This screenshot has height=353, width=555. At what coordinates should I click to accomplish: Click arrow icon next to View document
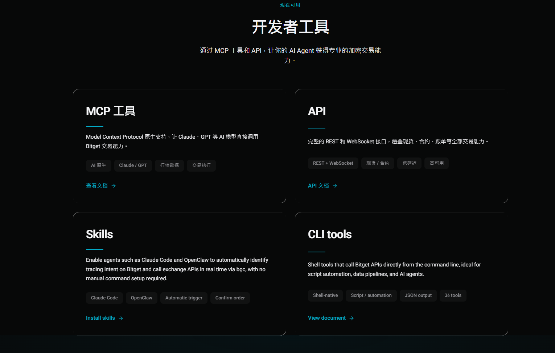coord(351,318)
